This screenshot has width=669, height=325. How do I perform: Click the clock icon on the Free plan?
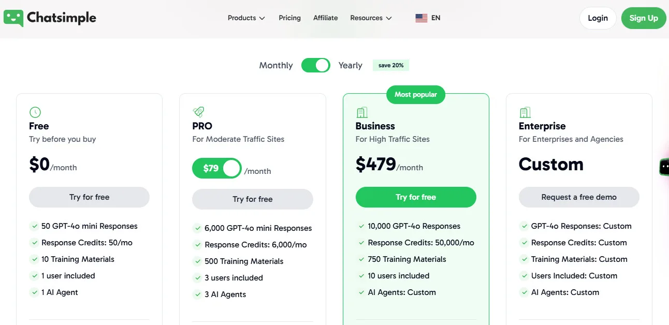[x=35, y=112]
